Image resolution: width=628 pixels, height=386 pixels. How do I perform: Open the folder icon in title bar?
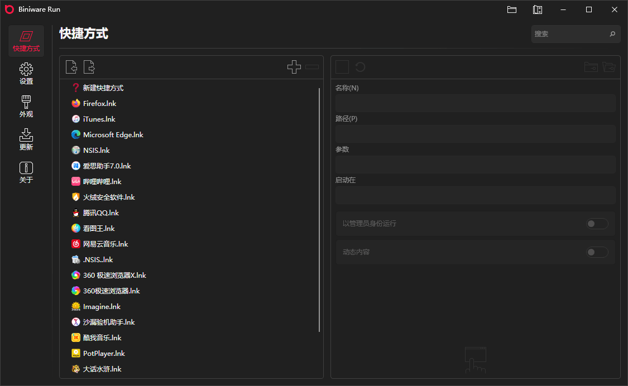click(512, 9)
